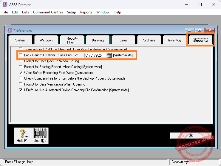Open the Help menu in menu bar
This screenshot has width=221, height=166.
(x=117, y=12)
